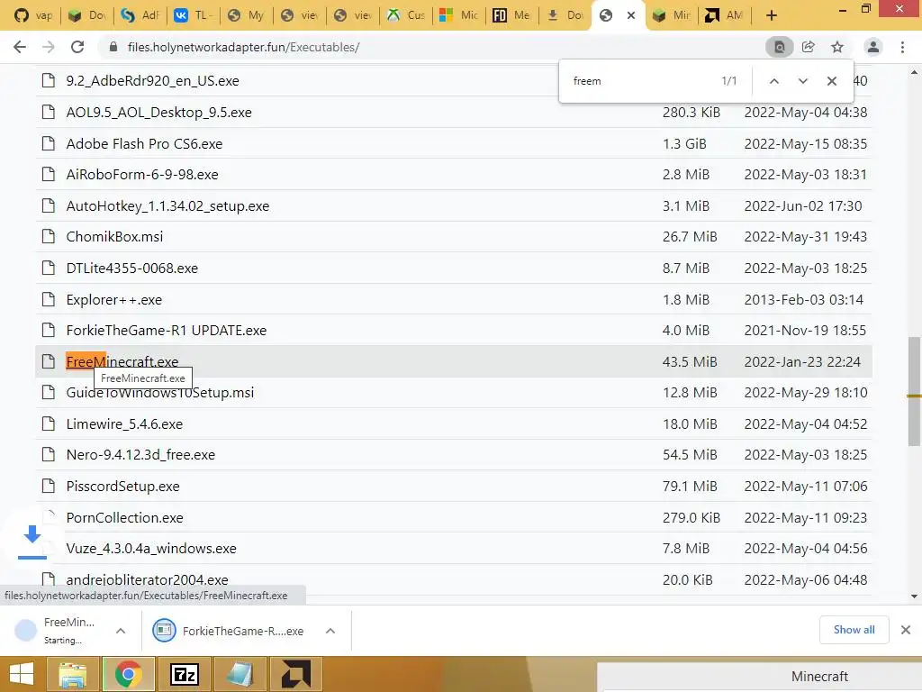
Task: Click the browser forward arrow
Action: coord(49,47)
